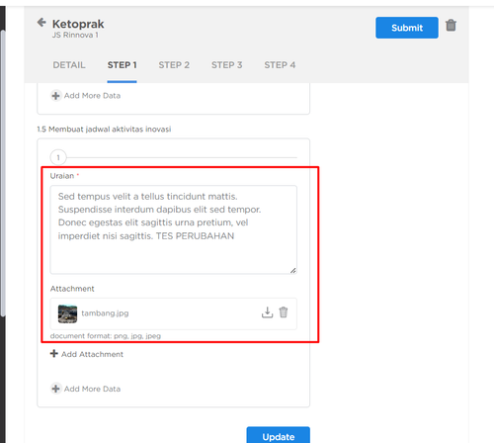Screen dimensions: 494x443
Task: Remove the tambang.jpg attachment
Action: click(x=284, y=312)
